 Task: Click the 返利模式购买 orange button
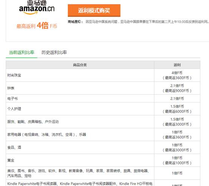pos(94,11)
